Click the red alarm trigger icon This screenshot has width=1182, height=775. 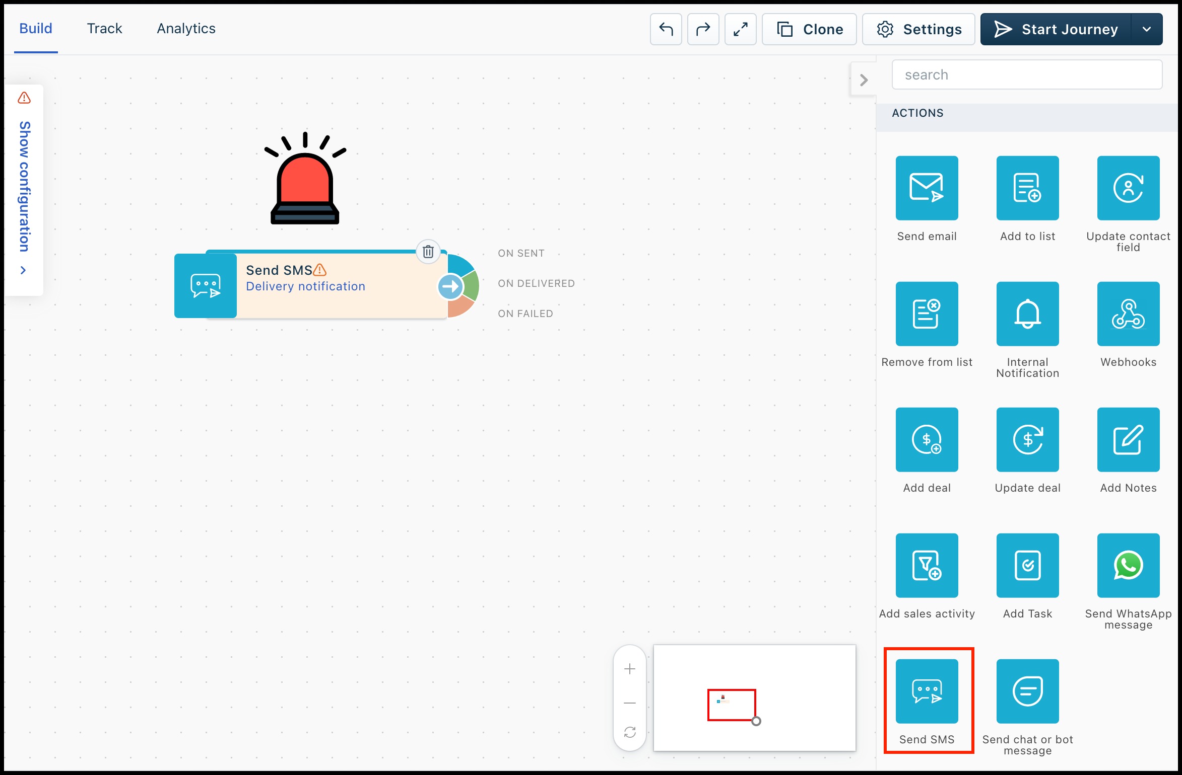(x=305, y=178)
